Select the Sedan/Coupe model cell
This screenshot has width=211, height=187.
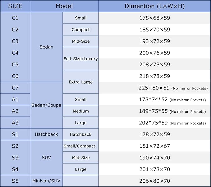pyautogui.click(x=46, y=105)
